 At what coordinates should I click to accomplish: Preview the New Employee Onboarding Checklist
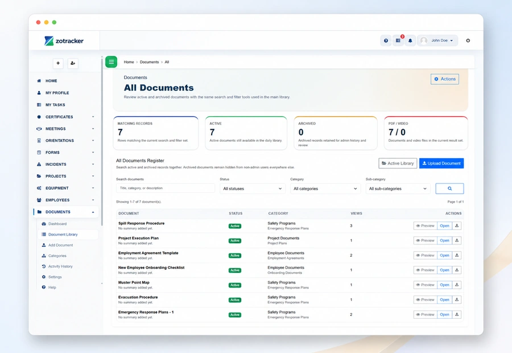425,270
